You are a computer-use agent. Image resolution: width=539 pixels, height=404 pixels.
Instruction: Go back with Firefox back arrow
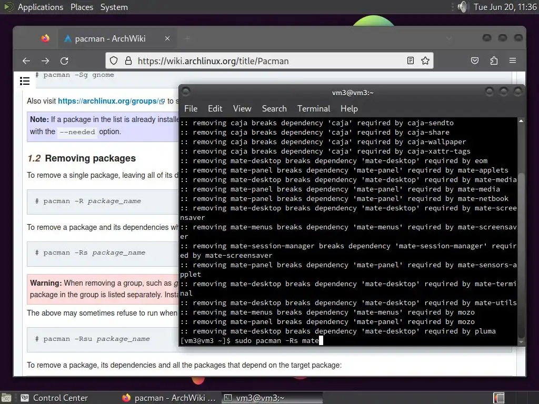point(26,61)
